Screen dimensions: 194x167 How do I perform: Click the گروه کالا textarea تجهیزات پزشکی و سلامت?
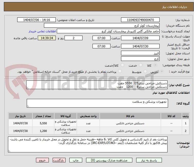[x=97, y=103]
